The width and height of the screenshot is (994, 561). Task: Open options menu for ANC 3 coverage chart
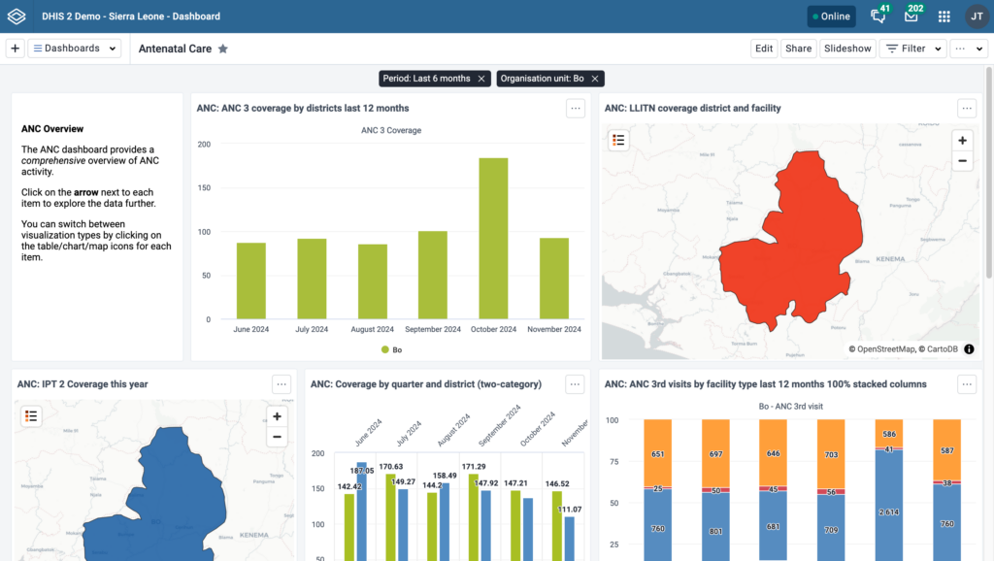click(x=576, y=109)
